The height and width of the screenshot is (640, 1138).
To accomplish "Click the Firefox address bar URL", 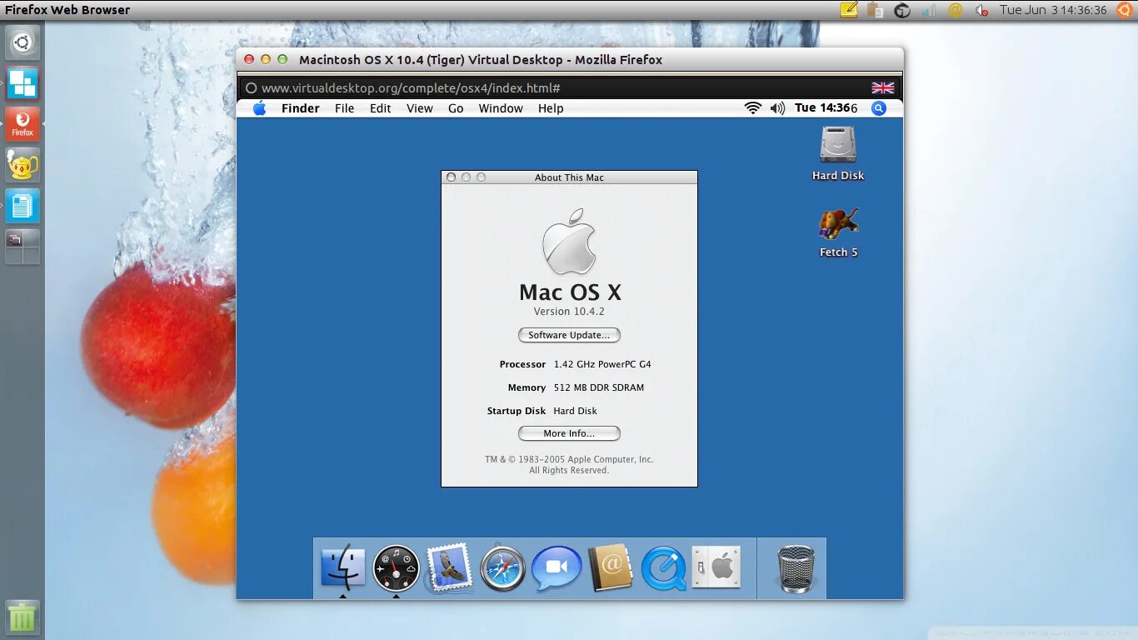I will (411, 87).
